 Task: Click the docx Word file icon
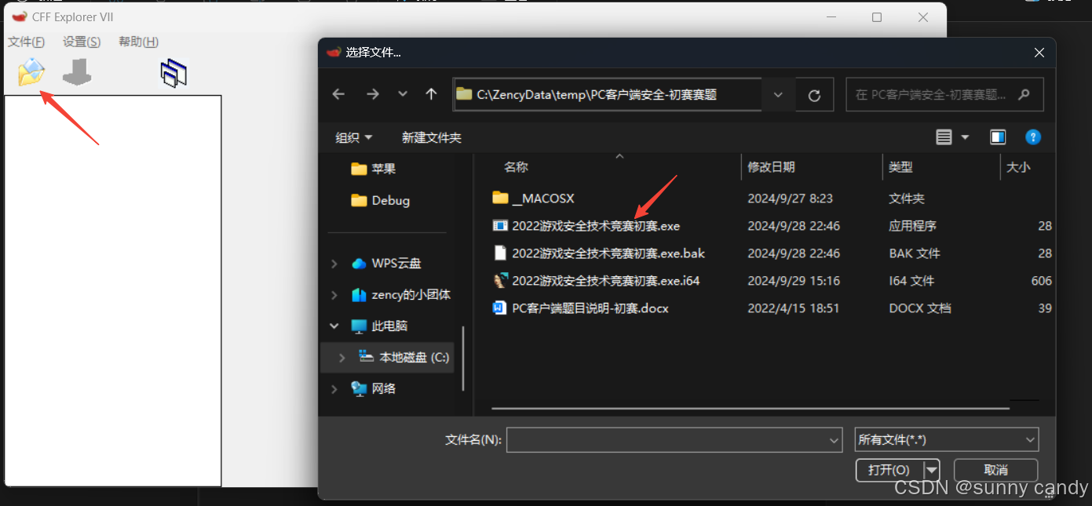click(x=499, y=308)
